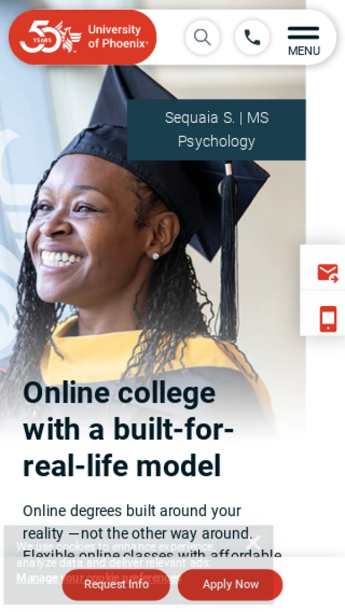
Task: Click the red envelope request-info side icon
Action: 327,273
